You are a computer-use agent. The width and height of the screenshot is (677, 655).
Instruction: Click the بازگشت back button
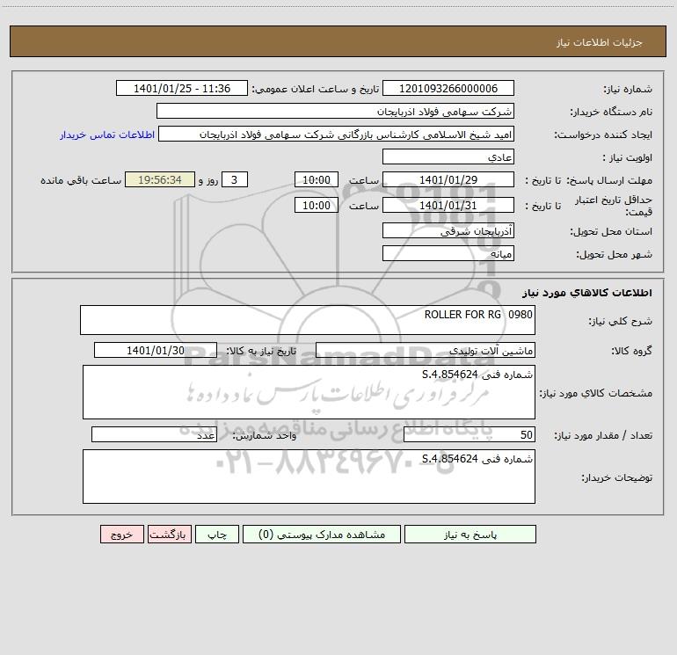tap(169, 535)
